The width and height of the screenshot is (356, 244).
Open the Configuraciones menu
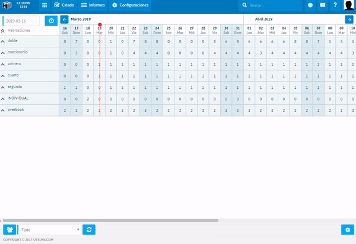(130, 5)
